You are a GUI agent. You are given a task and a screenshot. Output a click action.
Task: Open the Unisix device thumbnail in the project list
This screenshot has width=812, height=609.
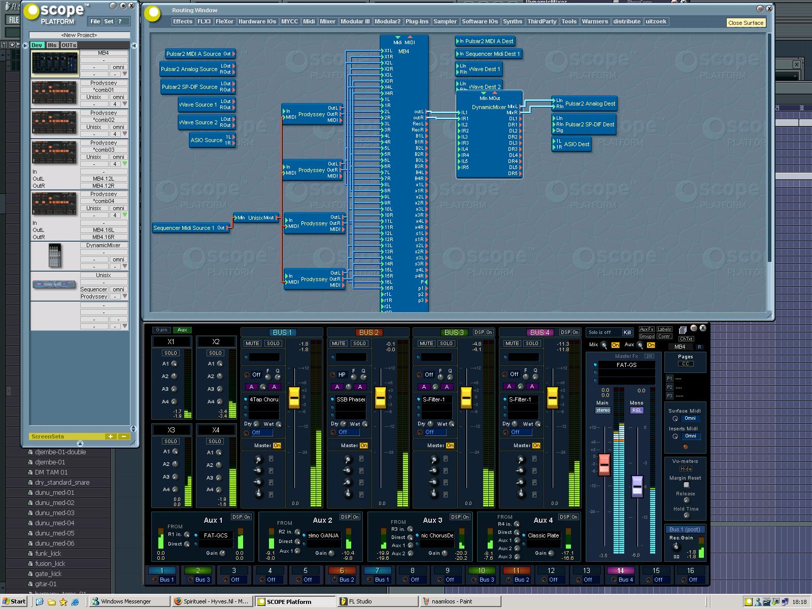pyautogui.click(x=54, y=285)
